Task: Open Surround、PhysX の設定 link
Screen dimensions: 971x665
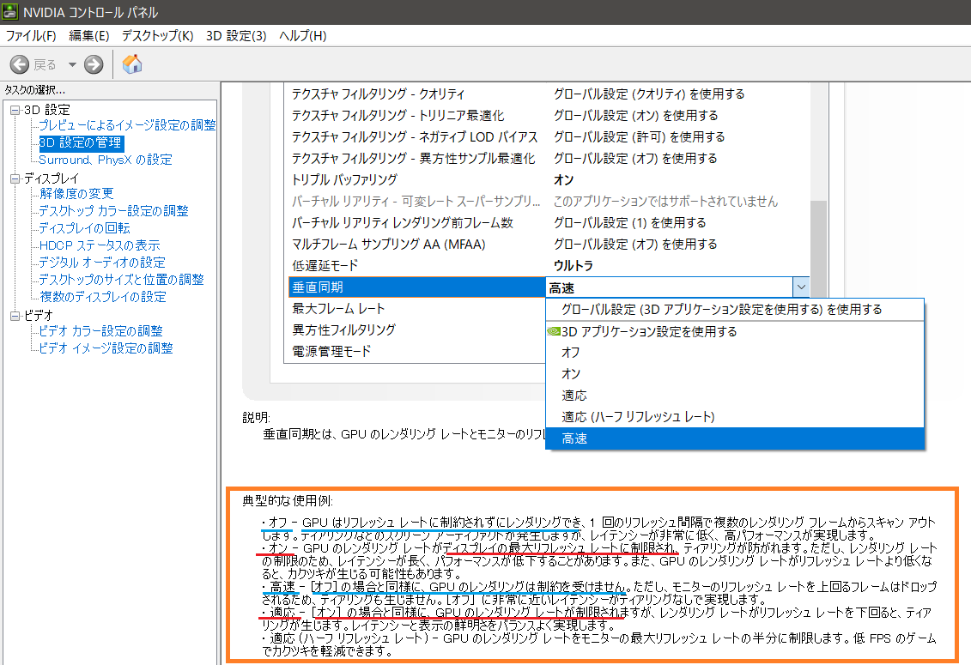Action: 106,160
